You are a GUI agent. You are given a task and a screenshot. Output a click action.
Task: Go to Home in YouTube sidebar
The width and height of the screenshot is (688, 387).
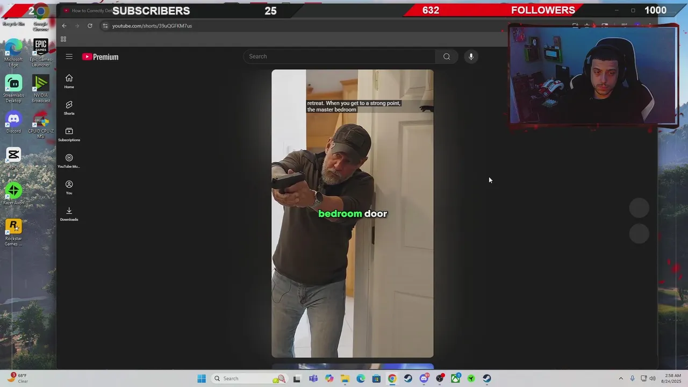[x=69, y=81]
